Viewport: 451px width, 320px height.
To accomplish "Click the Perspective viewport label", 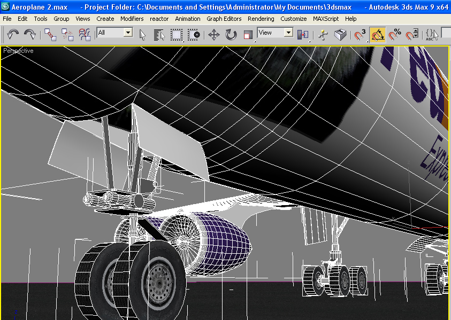I will click(x=18, y=50).
